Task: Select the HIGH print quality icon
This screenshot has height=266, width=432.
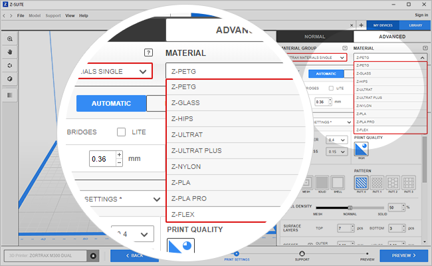Action: pyautogui.click(x=361, y=149)
